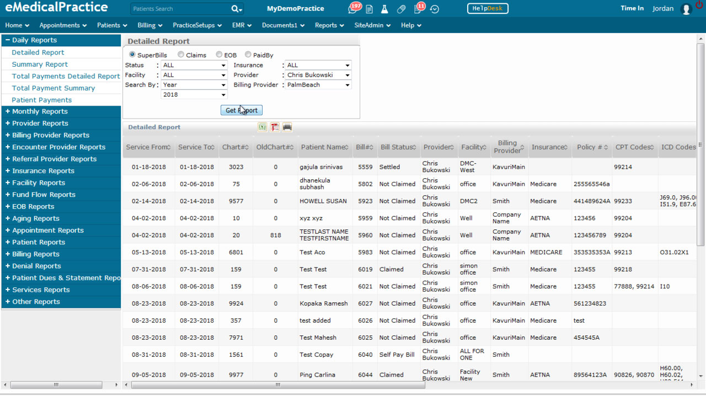Open the Billing Provider PalmBeach dropdown
The height and width of the screenshot is (396, 706).
(318, 85)
